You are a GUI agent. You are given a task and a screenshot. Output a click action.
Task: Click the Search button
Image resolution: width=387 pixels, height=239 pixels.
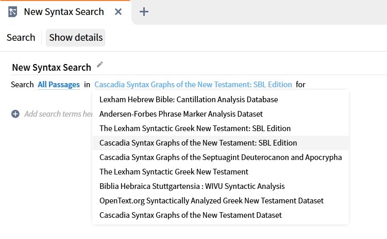21,38
